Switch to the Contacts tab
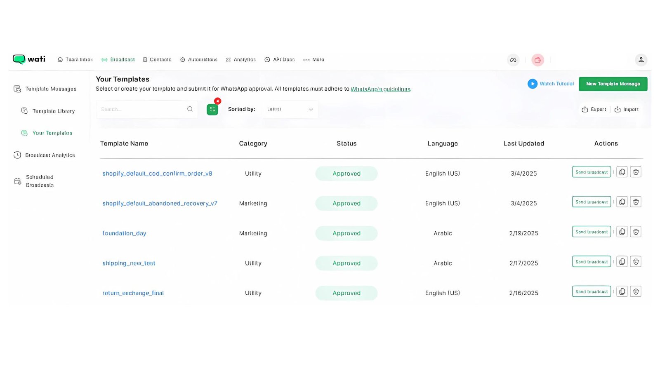 tap(157, 60)
